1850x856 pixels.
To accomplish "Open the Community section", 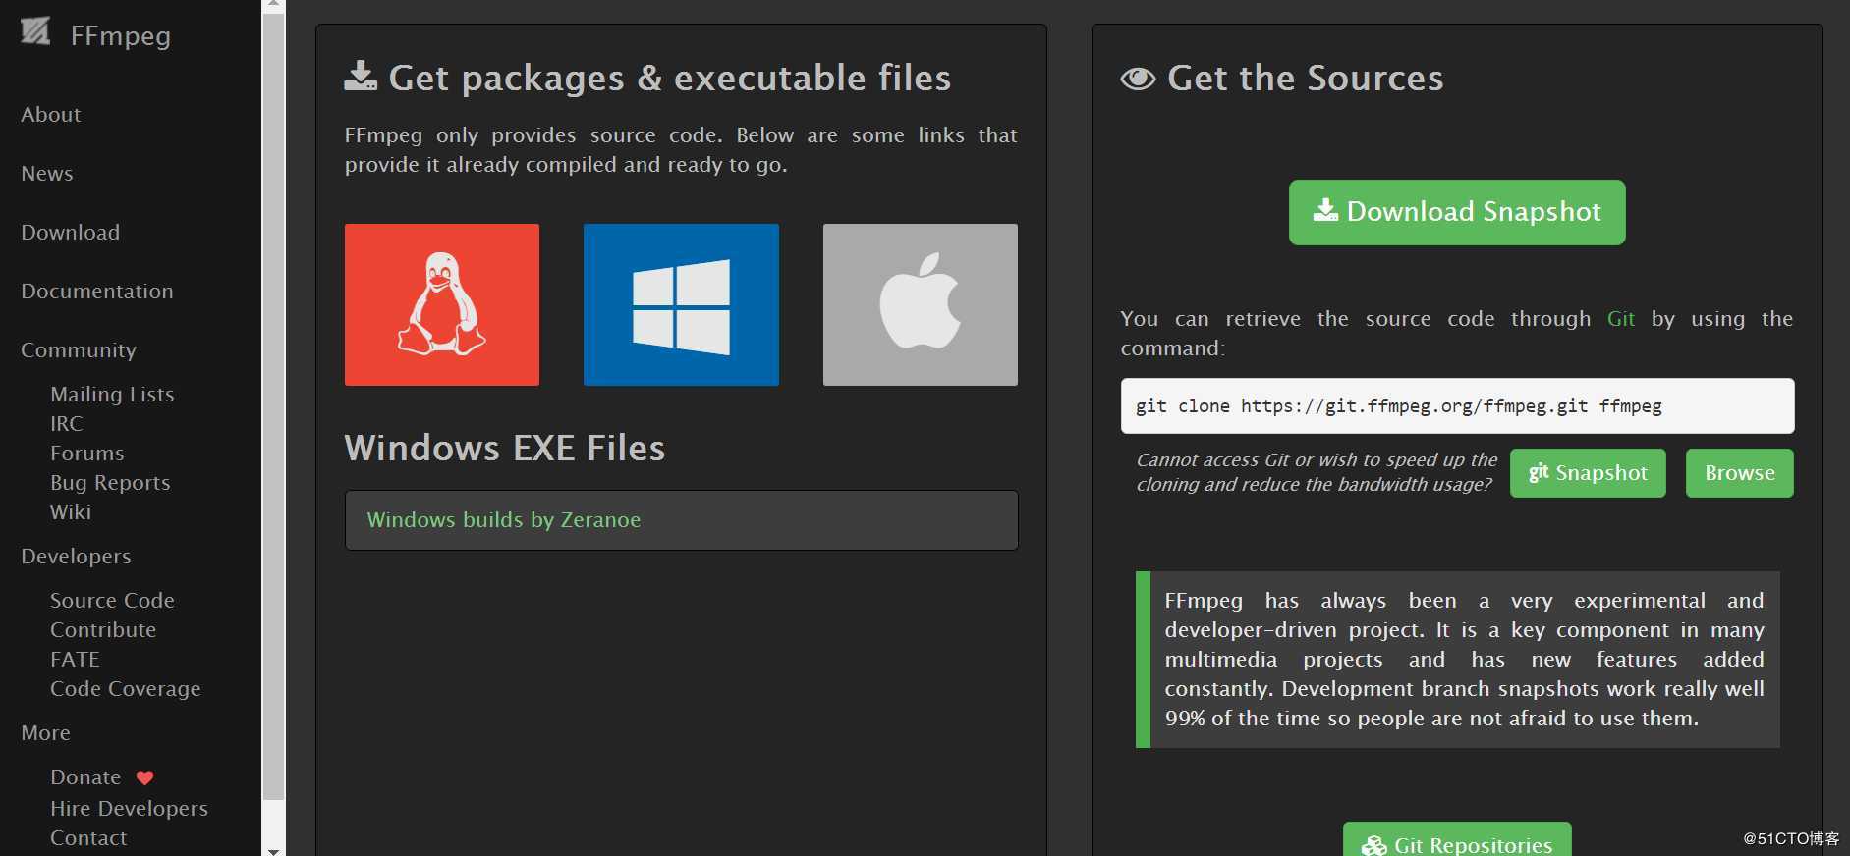I will (79, 349).
